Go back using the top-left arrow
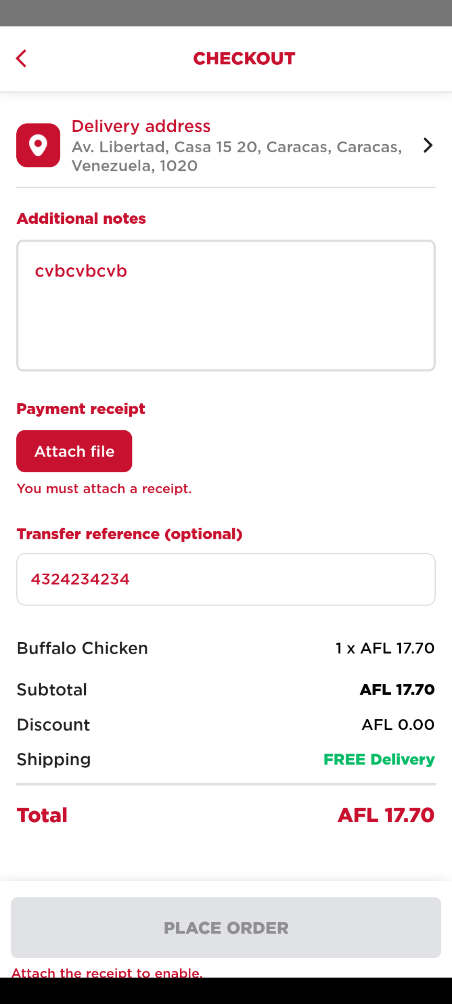Viewport: 452px width, 1004px height. [21, 59]
